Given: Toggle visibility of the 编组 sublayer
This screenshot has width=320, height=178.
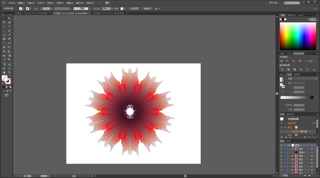Looking at the screenshot, I should click(x=281, y=152).
